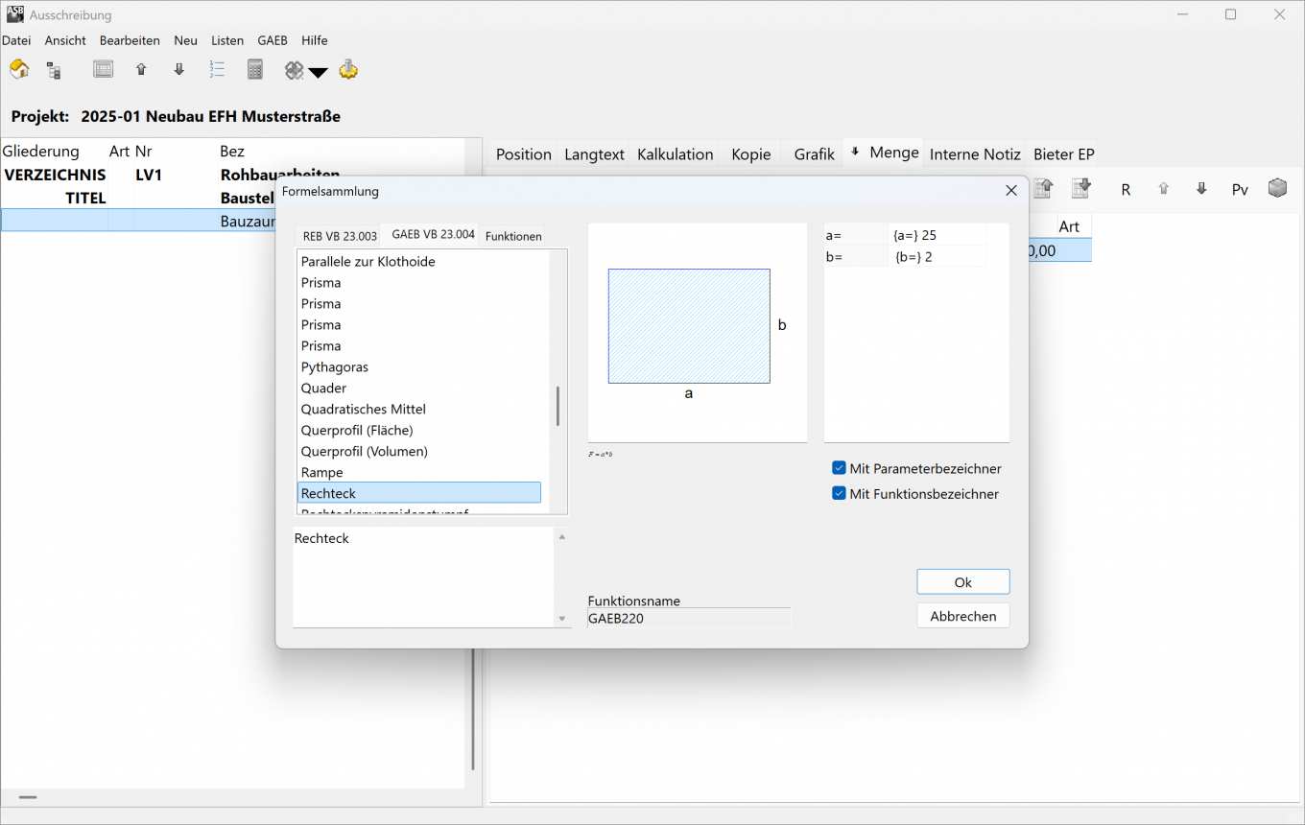The image size is (1305, 825).
Task: Click the up arrow beside the table grid icon
Action: coord(141,69)
